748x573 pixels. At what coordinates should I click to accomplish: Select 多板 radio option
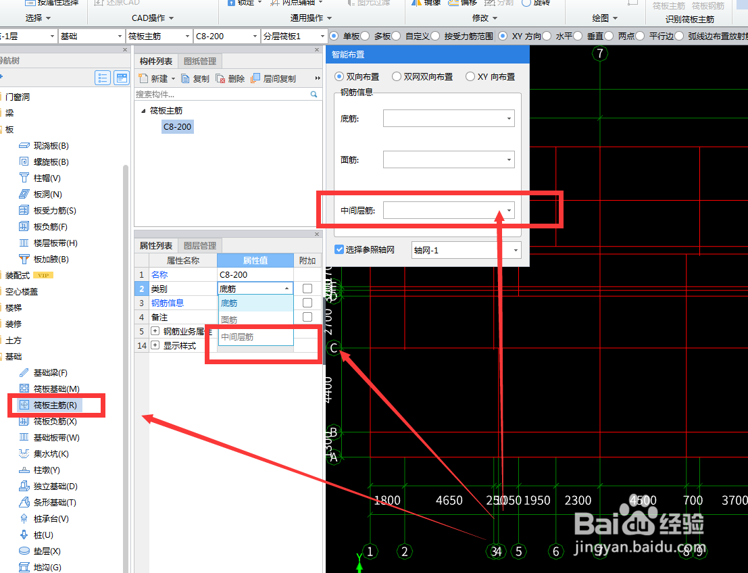tap(365, 36)
